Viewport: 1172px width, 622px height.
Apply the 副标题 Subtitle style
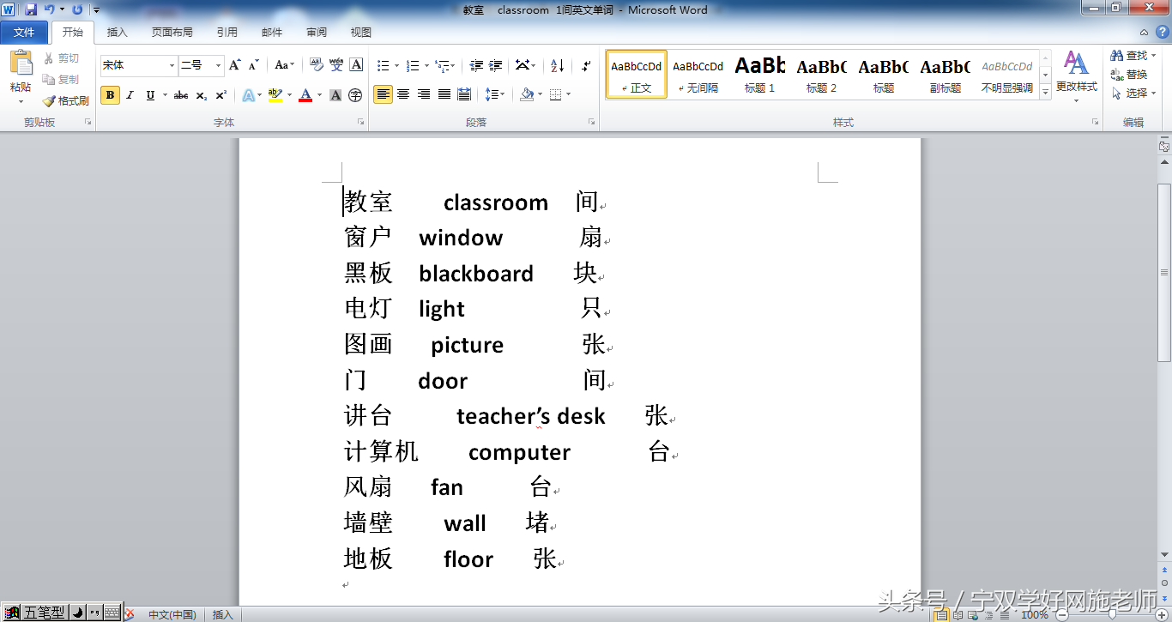point(945,74)
